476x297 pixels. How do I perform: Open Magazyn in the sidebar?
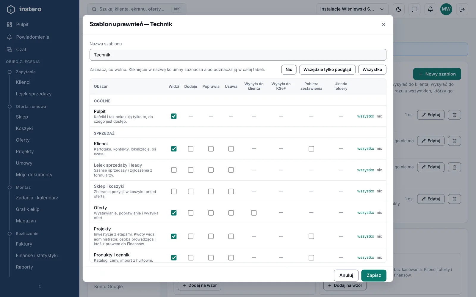(x=26, y=221)
